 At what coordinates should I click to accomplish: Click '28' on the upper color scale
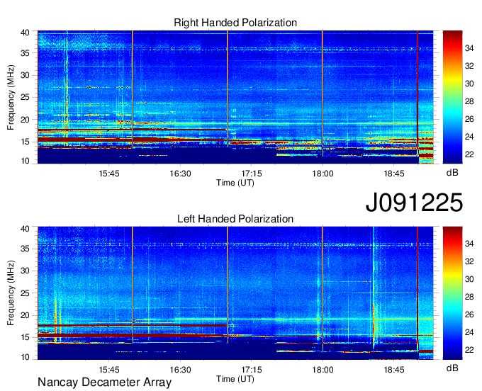pos(469,101)
